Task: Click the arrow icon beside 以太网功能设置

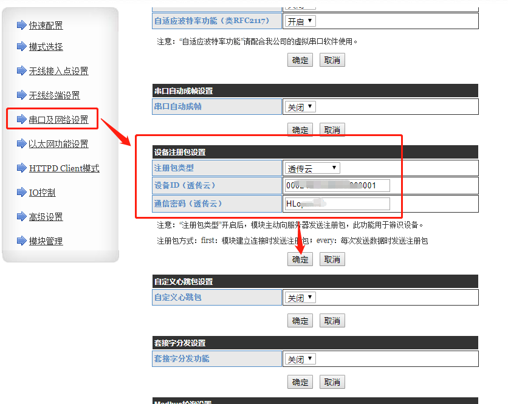Action: [22, 143]
